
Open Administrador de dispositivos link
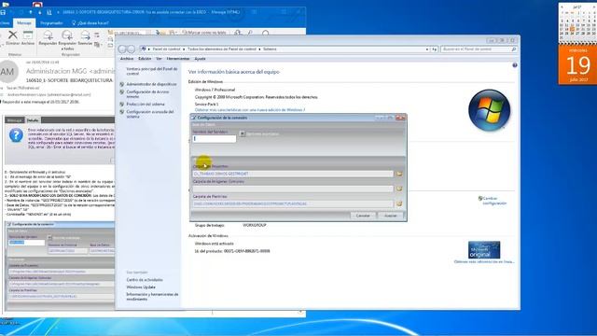tap(151, 84)
